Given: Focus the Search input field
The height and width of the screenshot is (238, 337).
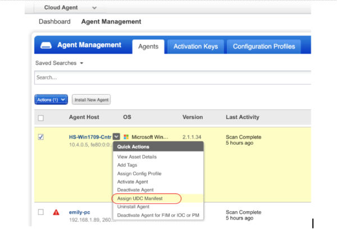Looking at the screenshot, I should [172, 77].
